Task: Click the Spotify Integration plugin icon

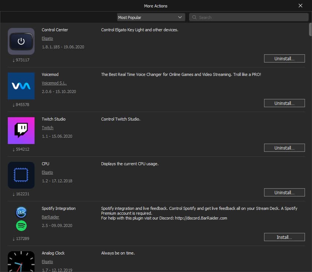Action: (21, 219)
